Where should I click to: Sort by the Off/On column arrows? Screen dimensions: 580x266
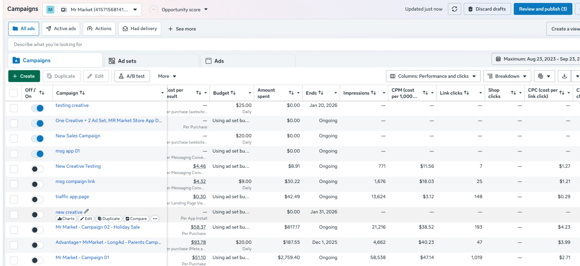coord(42,93)
